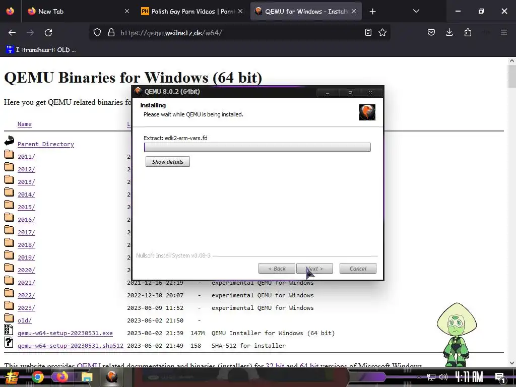The width and height of the screenshot is (516, 387).
Task: Click the URL address field
Action: (240, 33)
